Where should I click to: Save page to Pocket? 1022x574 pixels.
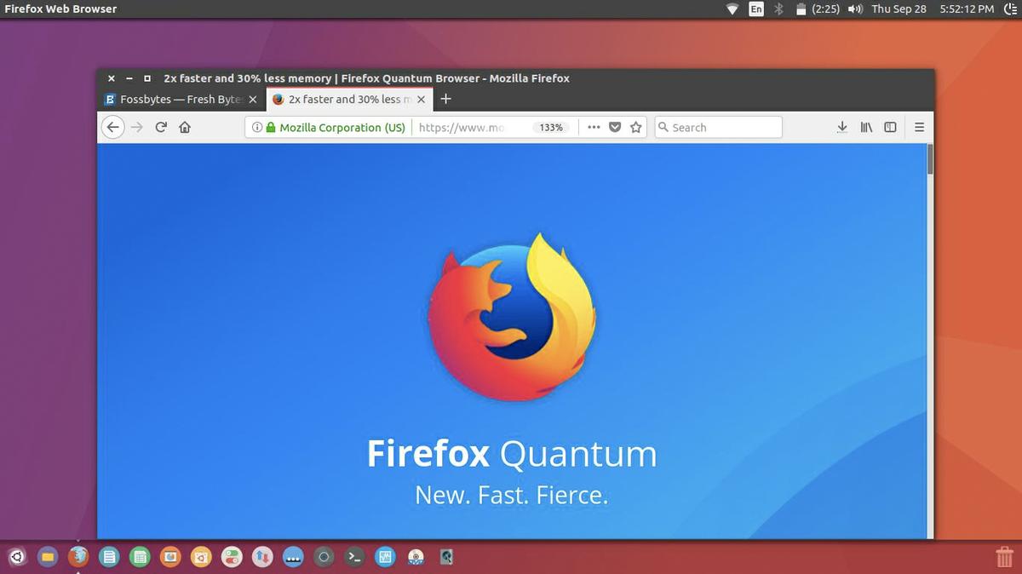615,128
